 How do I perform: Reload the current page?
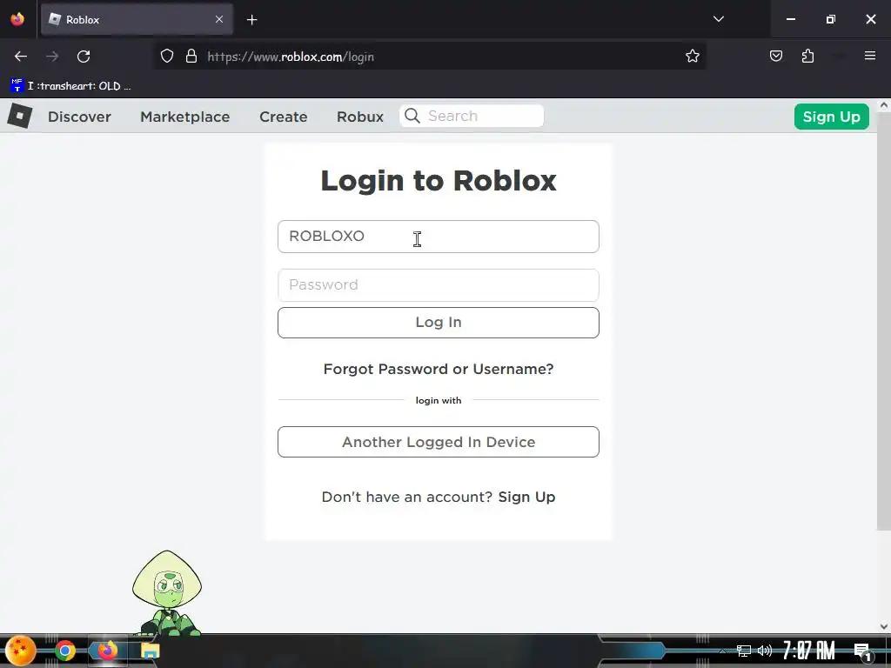click(x=84, y=57)
